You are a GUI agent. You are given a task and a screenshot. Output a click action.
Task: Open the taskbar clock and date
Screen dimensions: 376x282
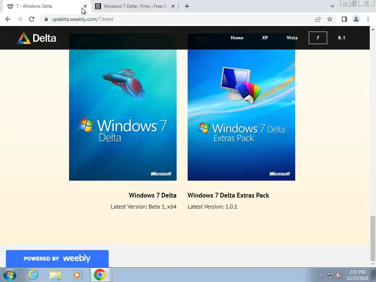tap(357, 275)
